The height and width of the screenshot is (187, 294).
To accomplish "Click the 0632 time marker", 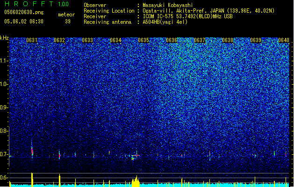I will tap(59, 40).
